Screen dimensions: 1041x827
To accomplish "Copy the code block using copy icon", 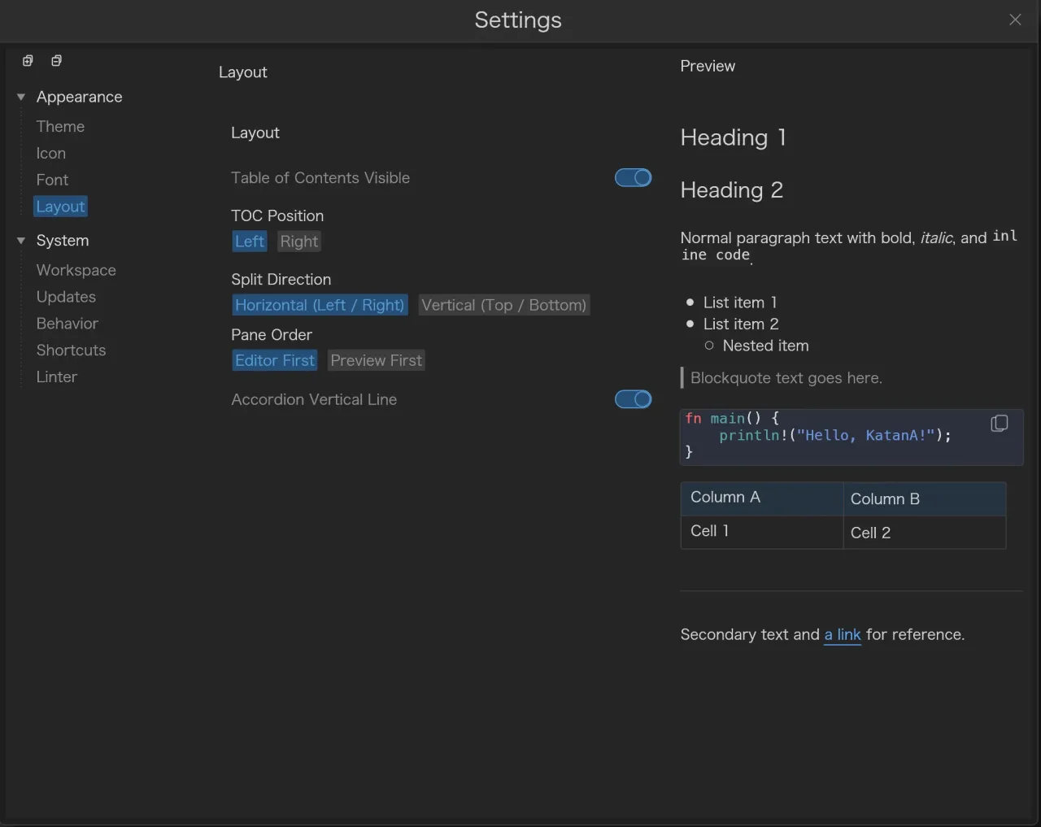I will pos(1000,424).
